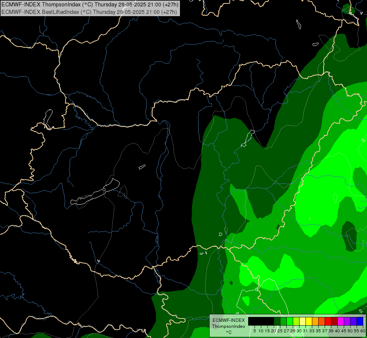Click the magenta 40-45 legend swatch
Viewport: 367px width, 338px height.
tap(341, 321)
